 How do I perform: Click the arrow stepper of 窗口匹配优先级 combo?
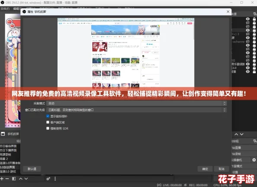tap(225, 110)
